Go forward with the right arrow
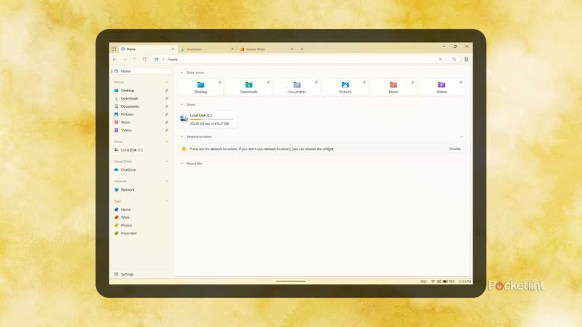This screenshot has width=582, height=327. 125,59
